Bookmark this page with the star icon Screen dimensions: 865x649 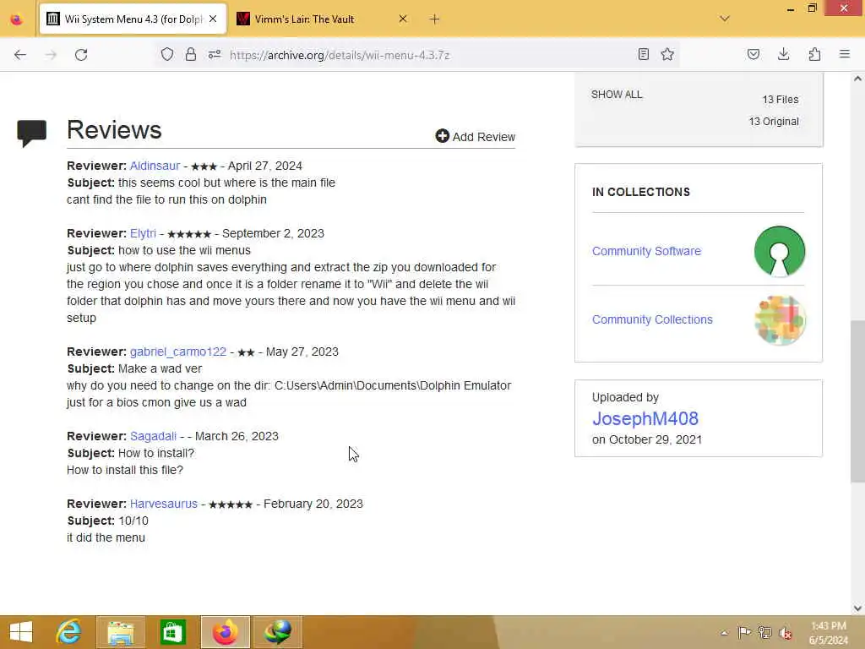point(667,54)
